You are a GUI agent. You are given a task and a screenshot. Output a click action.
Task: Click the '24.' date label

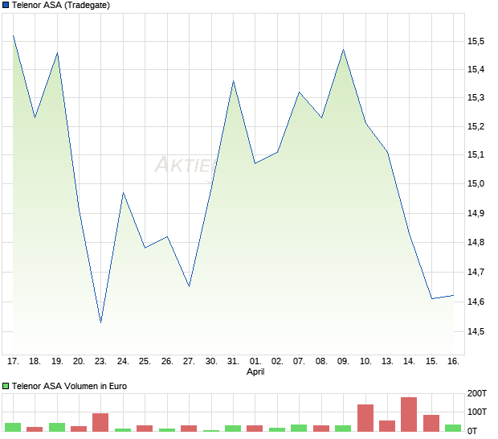click(x=123, y=362)
